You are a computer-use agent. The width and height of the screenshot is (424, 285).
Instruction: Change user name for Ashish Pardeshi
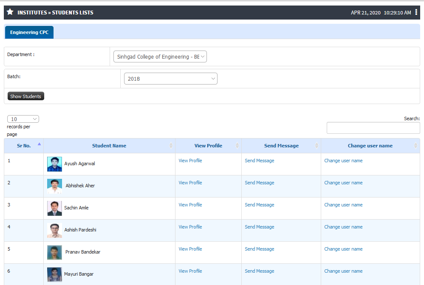coord(343,227)
